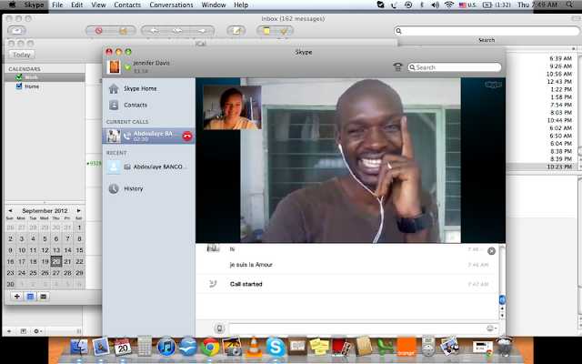Go to previous month in iCal mini calendar

click(10, 210)
